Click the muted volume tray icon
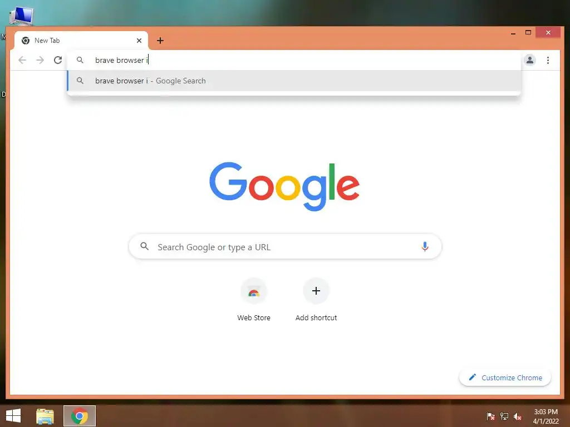The height and width of the screenshot is (427, 570). tap(518, 416)
